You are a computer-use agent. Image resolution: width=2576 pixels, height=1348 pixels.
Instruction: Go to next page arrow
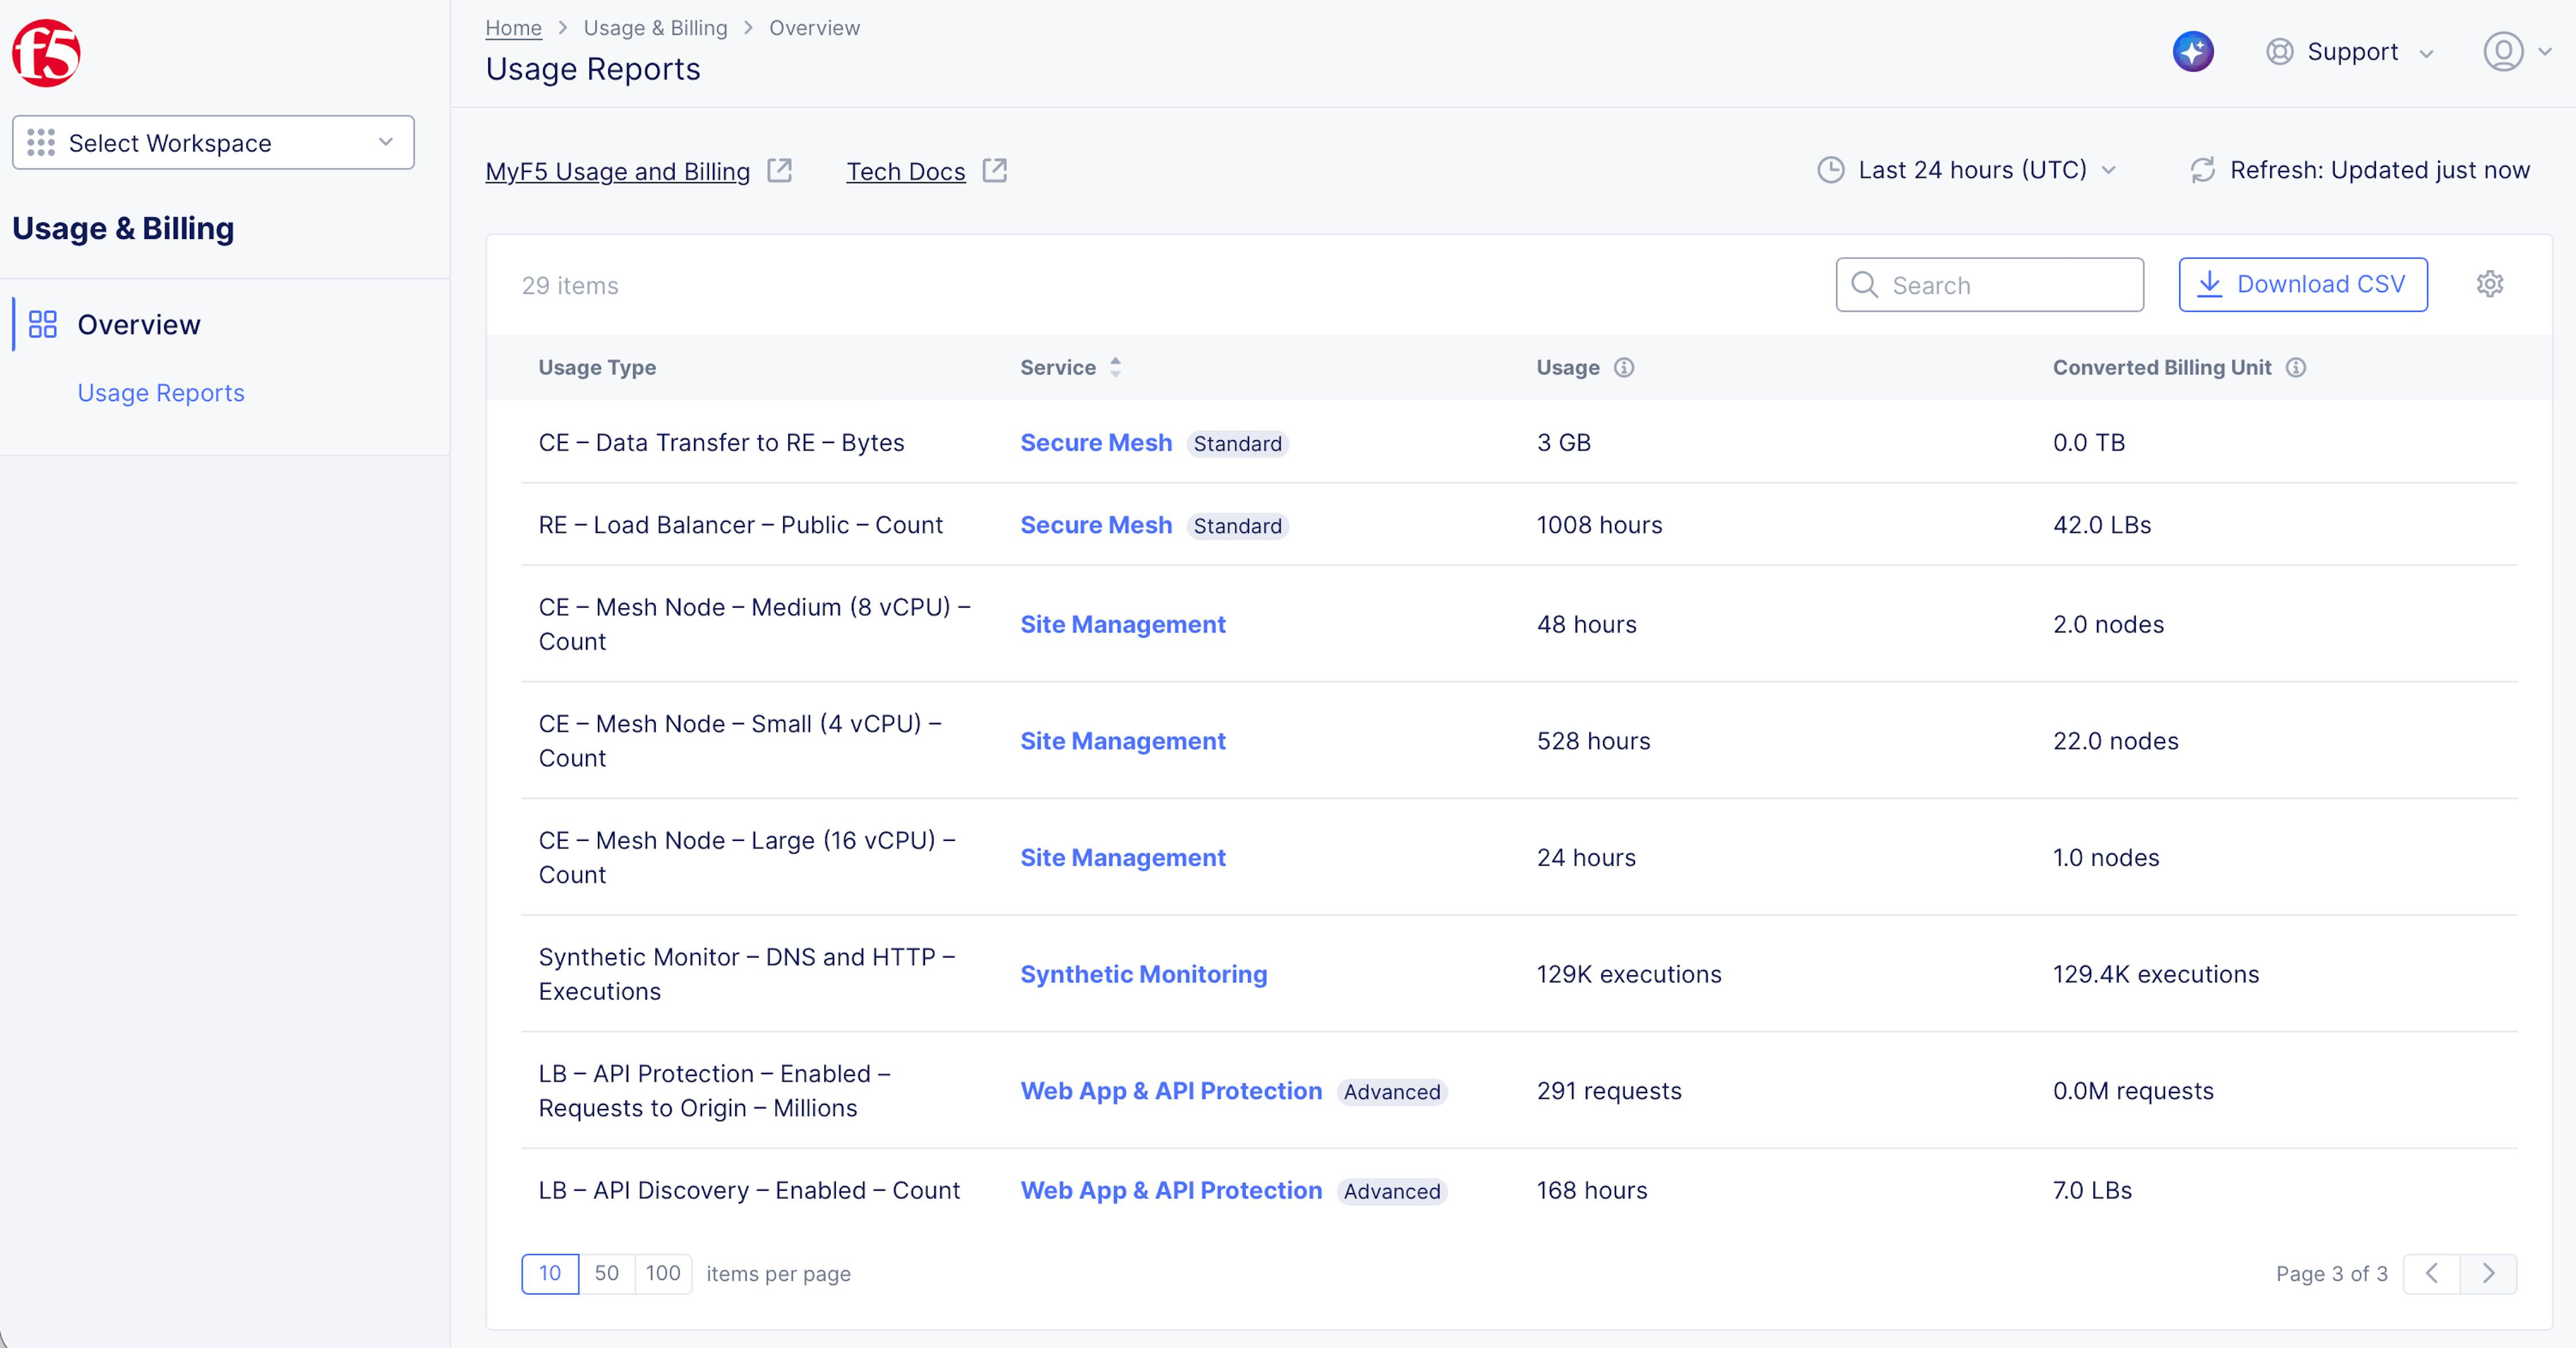coord(2488,1273)
